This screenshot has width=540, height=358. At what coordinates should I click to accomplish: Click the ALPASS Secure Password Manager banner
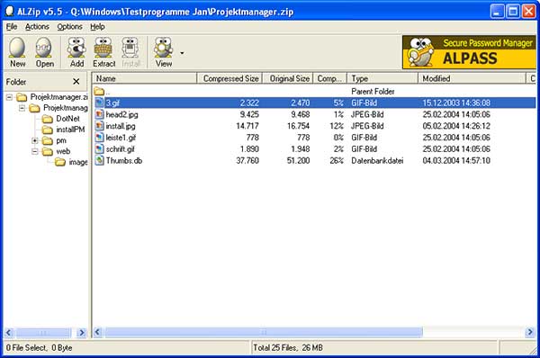pos(469,52)
